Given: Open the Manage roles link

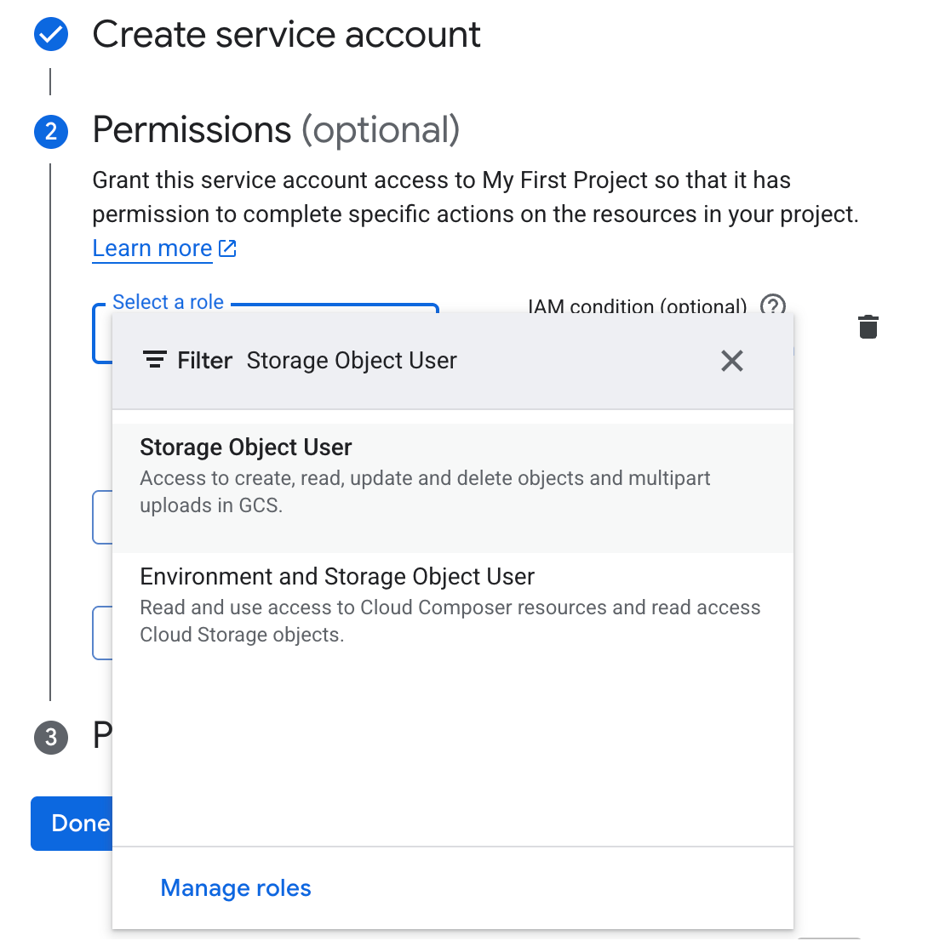Looking at the screenshot, I should (236, 888).
